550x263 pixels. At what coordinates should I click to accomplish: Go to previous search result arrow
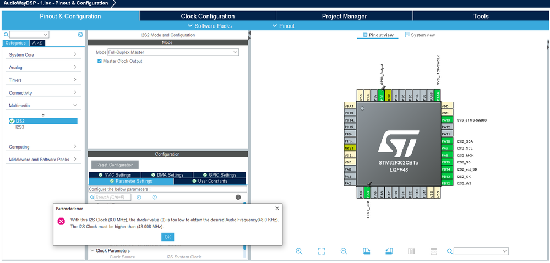click(139, 198)
